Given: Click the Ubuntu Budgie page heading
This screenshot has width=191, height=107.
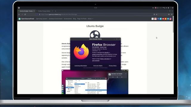Looking at the screenshot, I should pyautogui.click(x=95, y=26).
